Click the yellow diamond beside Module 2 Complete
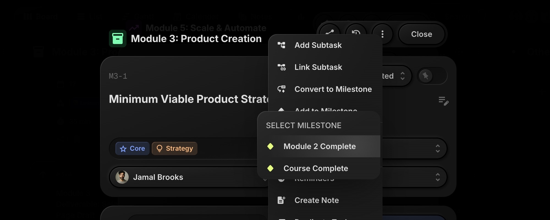This screenshot has height=220, width=550. click(270, 146)
